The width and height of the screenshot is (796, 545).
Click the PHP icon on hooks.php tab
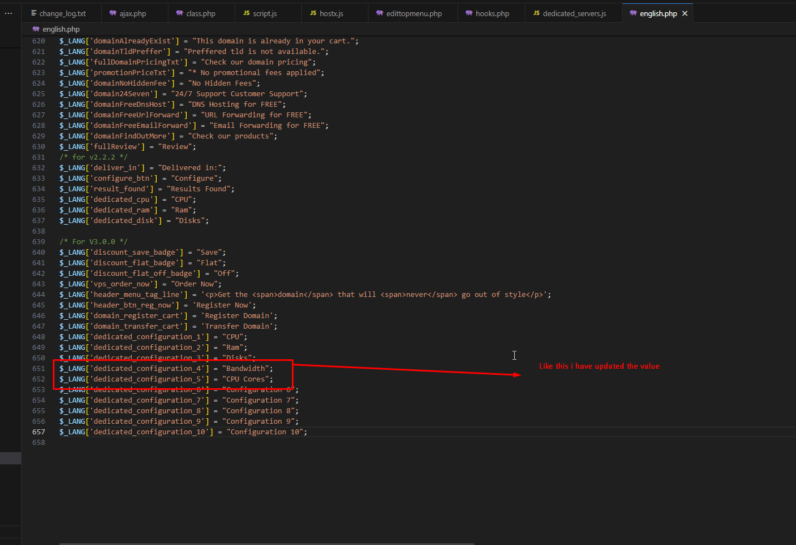point(469,13)
